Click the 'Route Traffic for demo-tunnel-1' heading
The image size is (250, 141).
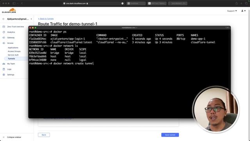coord(68,24)
